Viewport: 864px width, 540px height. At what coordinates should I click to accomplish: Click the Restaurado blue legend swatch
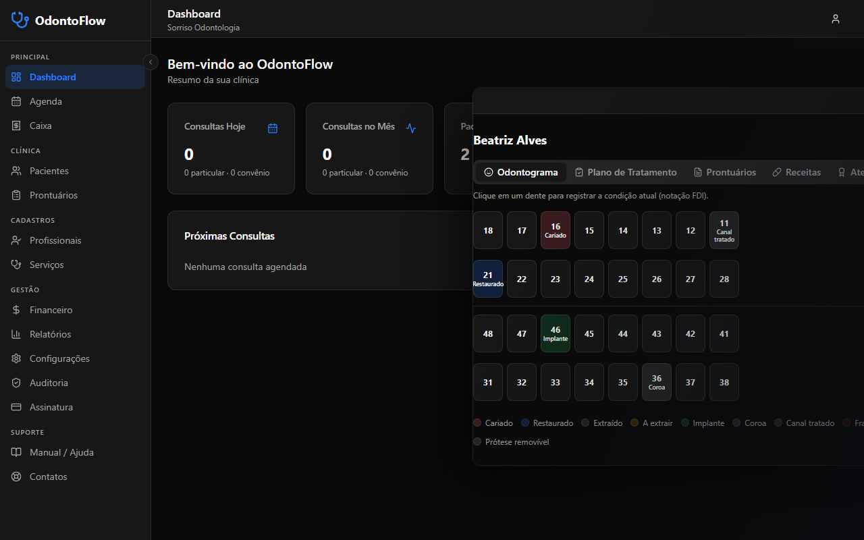tap(525, 423)
